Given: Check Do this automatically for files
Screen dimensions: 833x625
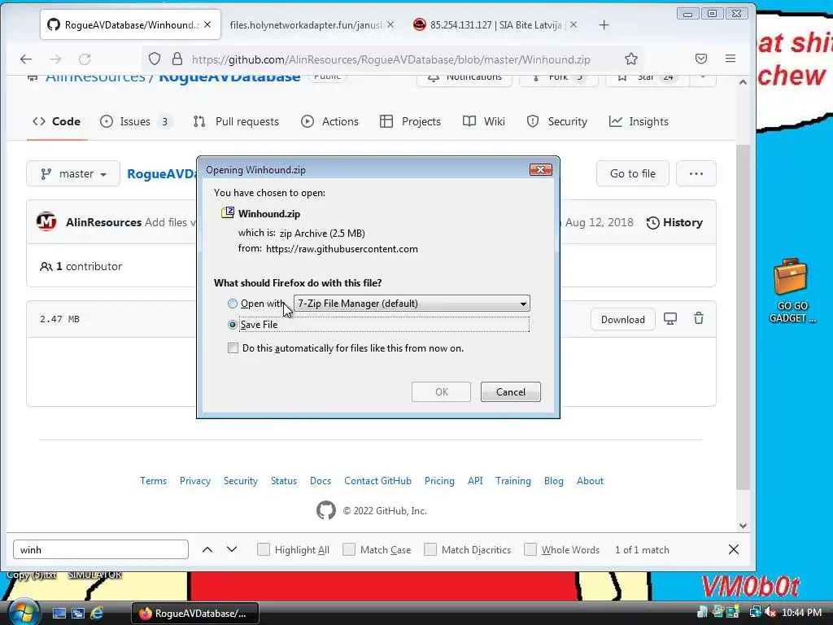Looking at the screenshot, I should coord(233,348).
